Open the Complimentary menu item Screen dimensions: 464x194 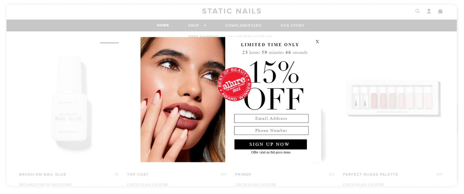(243, 26)
